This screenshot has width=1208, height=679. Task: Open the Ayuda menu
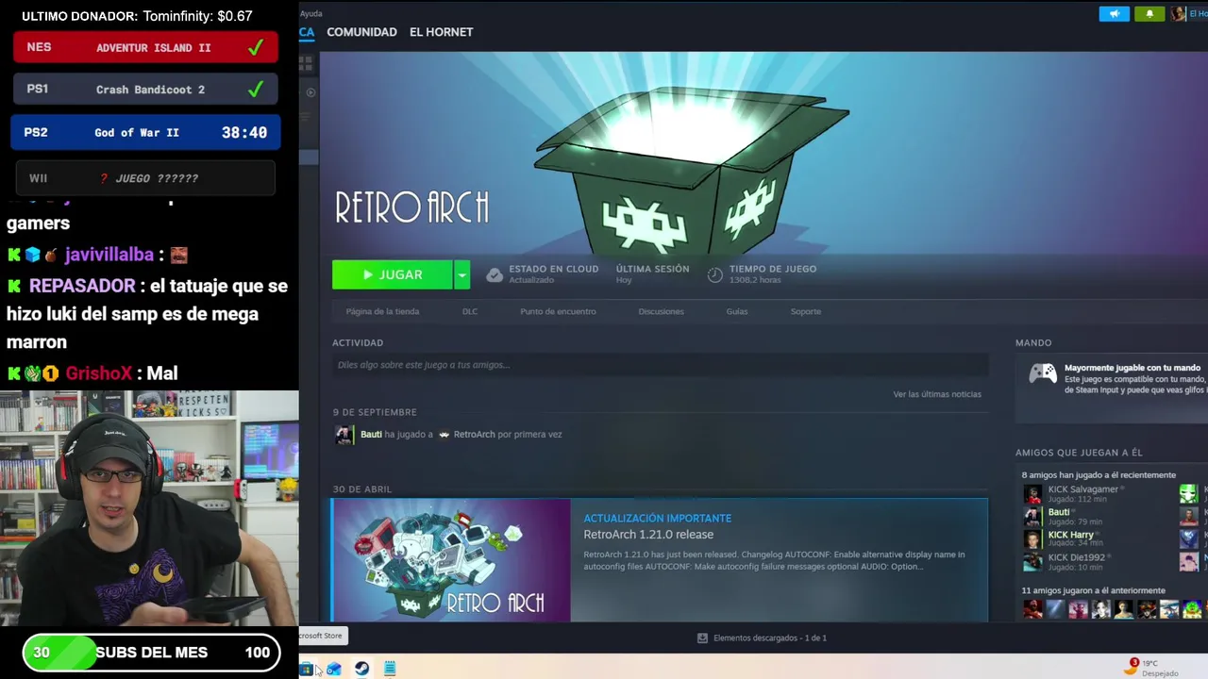(x=310, y=13)
